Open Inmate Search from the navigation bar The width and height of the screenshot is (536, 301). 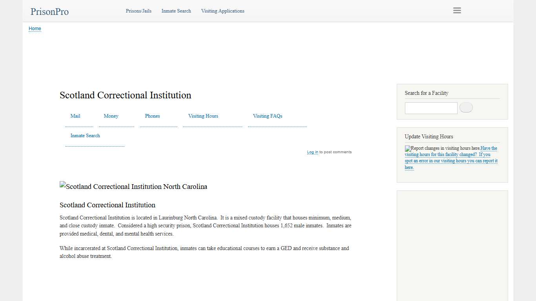click(176, 11)
